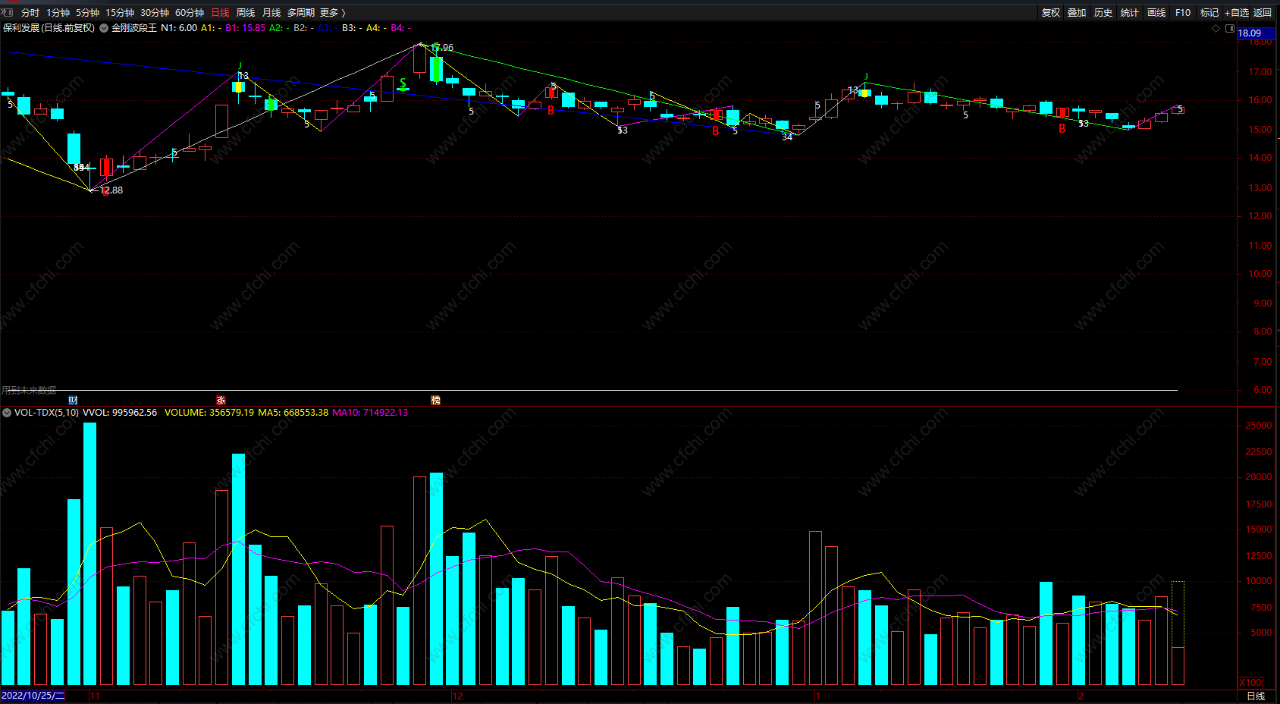The image size is (1280, 704).
Task: Click the 涨 event marker
Action: pyautogui.click(x=221, y=400)
